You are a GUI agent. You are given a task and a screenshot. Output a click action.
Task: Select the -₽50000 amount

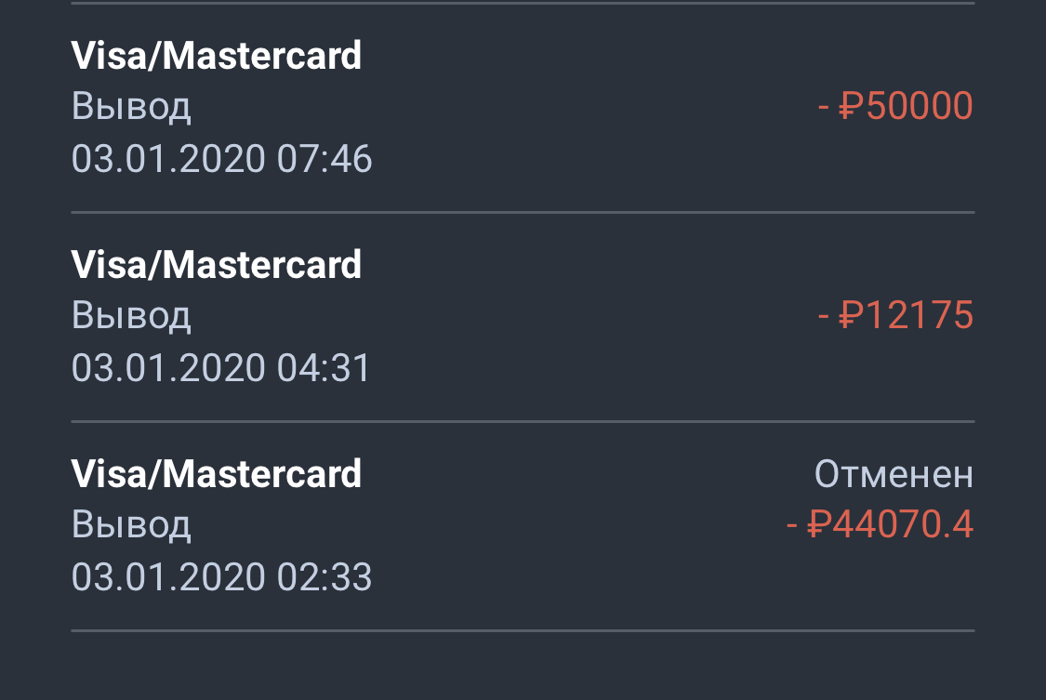[896, 106]
